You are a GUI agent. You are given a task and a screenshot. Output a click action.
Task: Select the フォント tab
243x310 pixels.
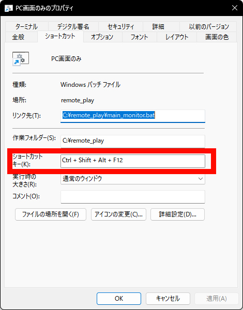pyautogui.click(x=139, y=37)
